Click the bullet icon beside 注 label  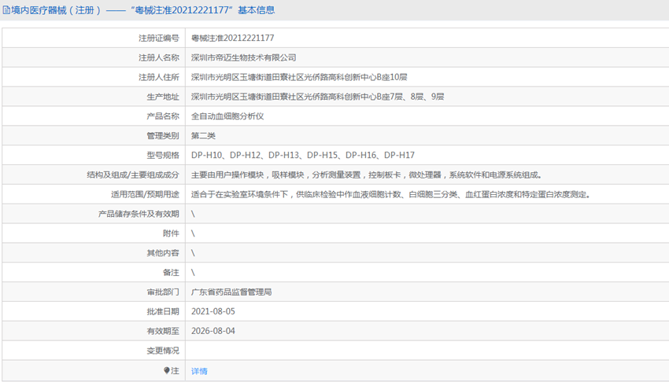(x=167, y=370)
